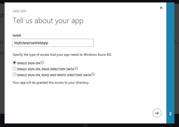179x127 pixels.
Task: Click the NAME field label
Action: click(x=17, y=35)
